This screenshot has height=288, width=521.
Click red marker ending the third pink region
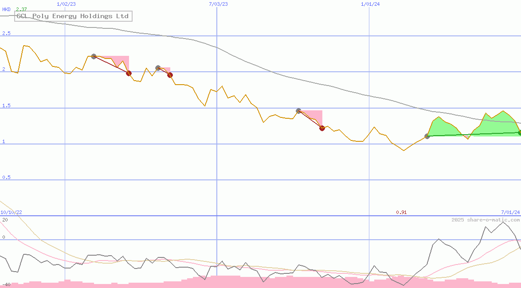(322, 128)
